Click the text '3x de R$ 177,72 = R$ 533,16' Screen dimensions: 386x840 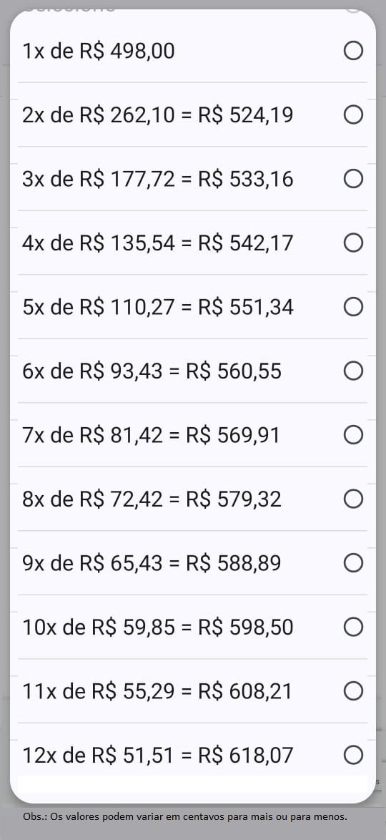tap(158, 179)
